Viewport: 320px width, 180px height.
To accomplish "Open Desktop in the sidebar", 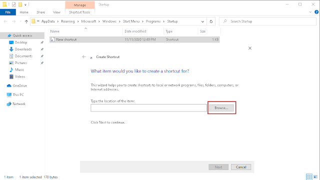I will point(21,42).
